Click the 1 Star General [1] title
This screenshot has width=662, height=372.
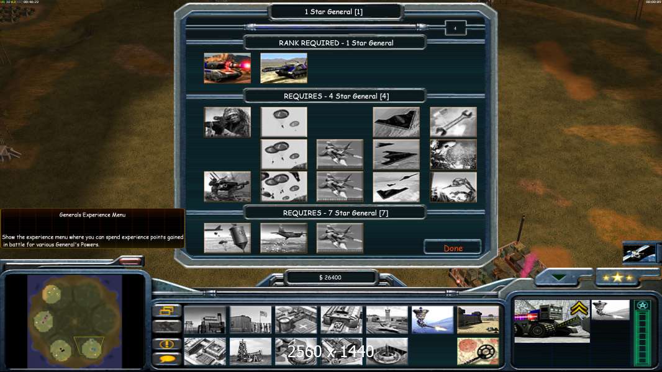coord(334,12)
